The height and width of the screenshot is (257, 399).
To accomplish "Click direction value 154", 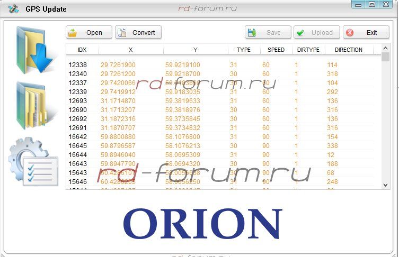I will [332, 137].
